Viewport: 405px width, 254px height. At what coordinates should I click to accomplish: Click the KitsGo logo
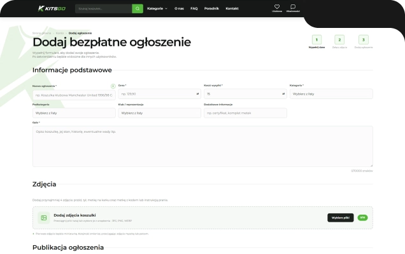52,8
